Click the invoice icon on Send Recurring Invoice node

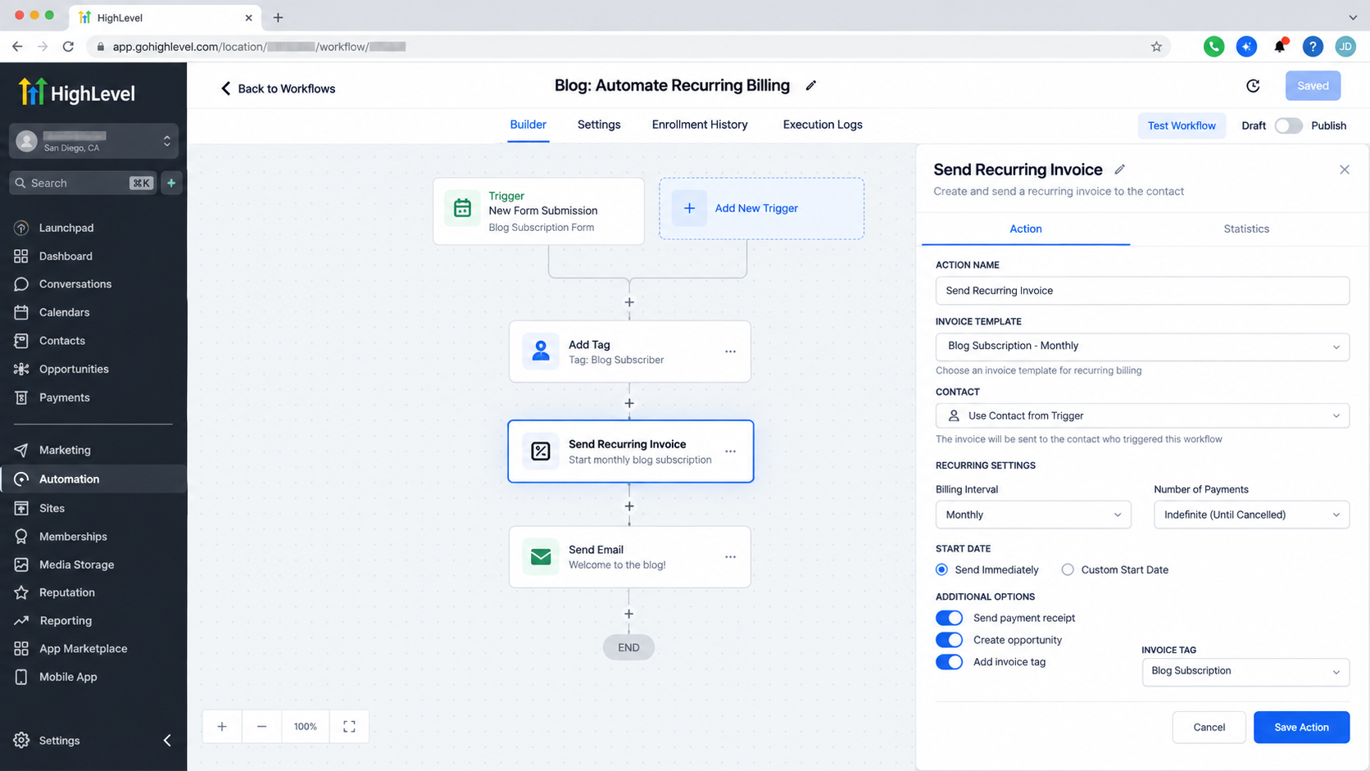(x=541, y=451)
